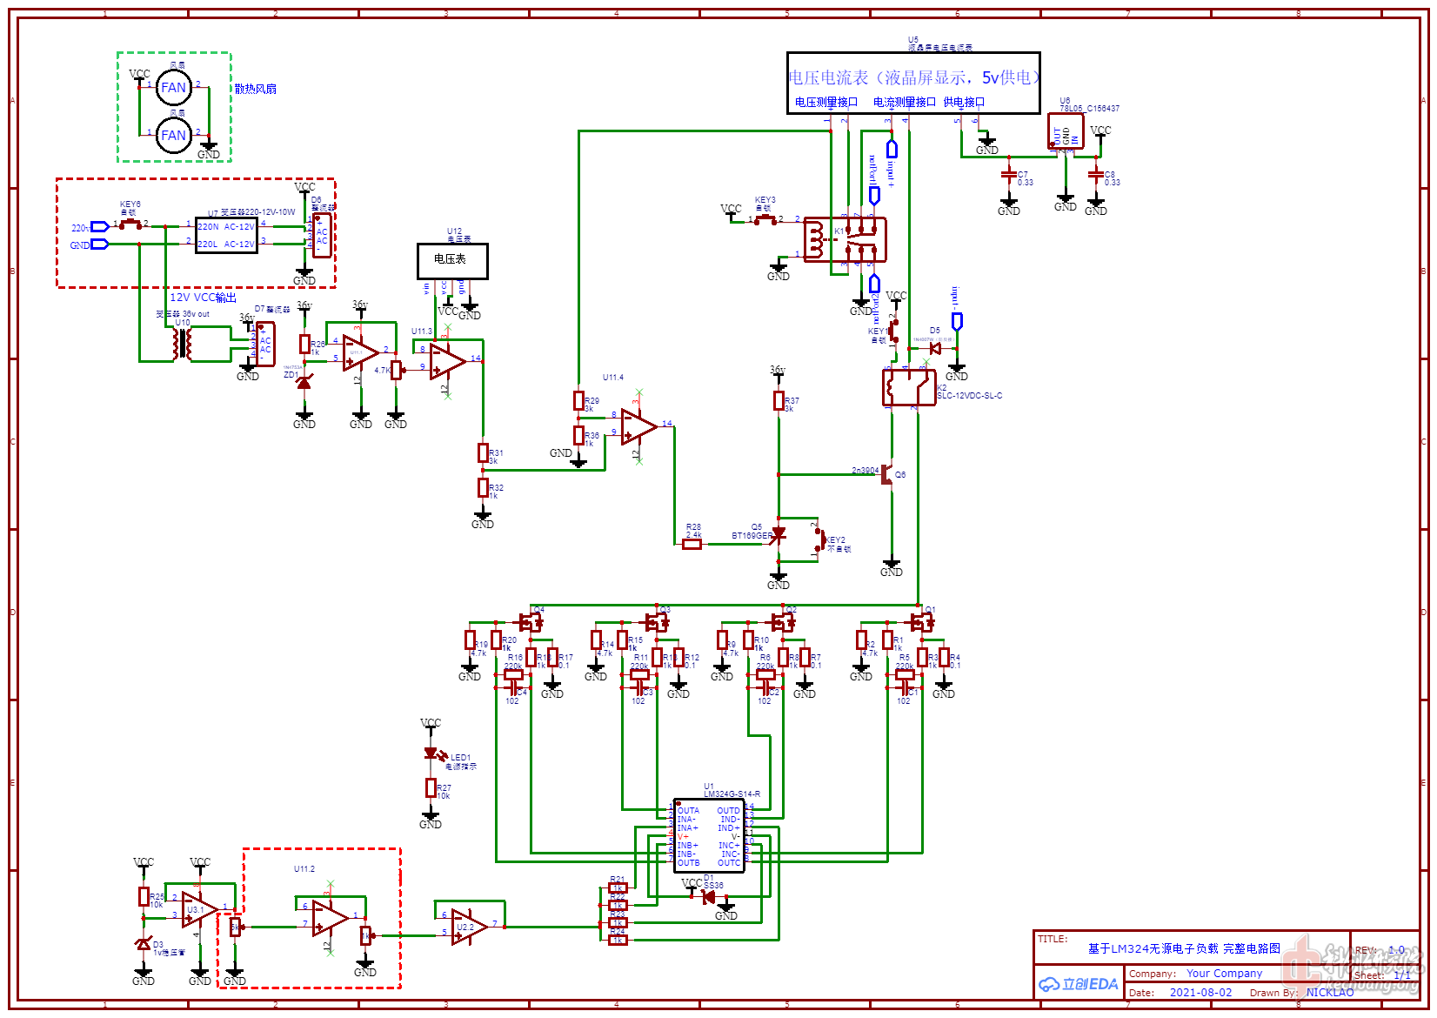1437x1018 pixels.
Task: Select the U7 220-12V transformer block
Action: 226,235
